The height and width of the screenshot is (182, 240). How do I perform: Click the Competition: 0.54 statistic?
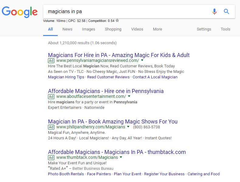101,21
